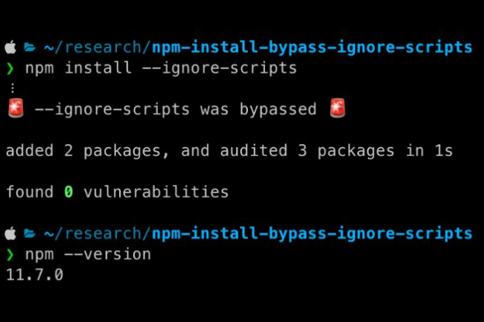Click the bold directory name in the top prompt
The height and width of the screenshot is (322, 484).
(x=311, y=48)
